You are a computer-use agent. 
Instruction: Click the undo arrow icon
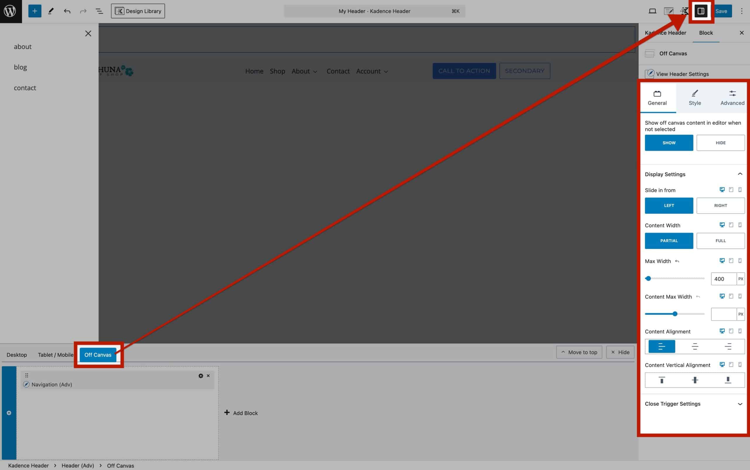67,11
